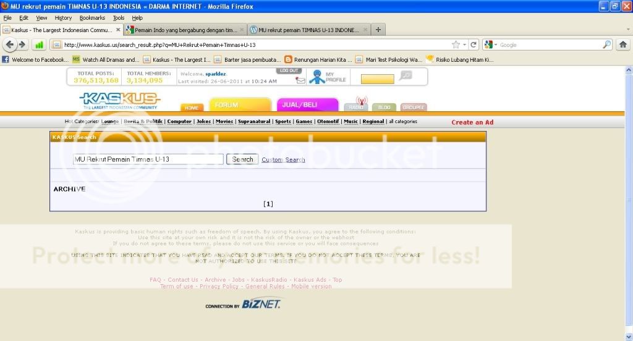Go forward with the forward arrow button
This screenshot has width=633, height=341.
pyautogui.click(x=22, y=45)
